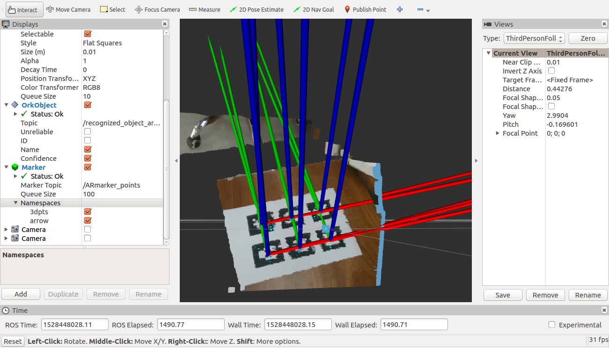Check the Invert Z Axis box
The height and width of the screenshot is (348, 609).
(x=551, y=71)
